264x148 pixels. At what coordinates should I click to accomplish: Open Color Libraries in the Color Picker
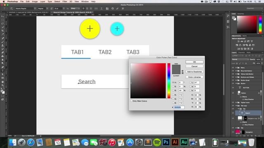coord(194,77)
